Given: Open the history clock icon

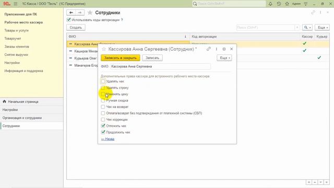Looking at the screenshot, I should point(279,4).
